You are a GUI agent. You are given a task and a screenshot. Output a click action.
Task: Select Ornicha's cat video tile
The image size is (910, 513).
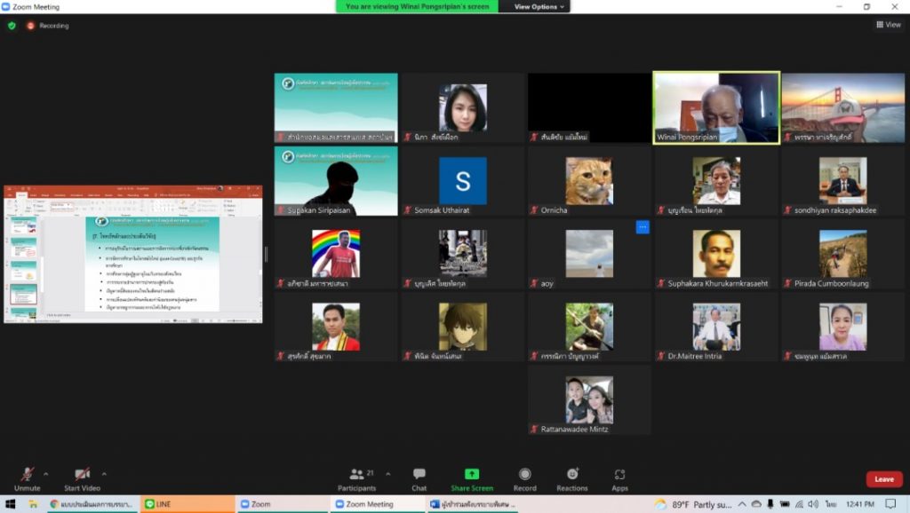point(589,181)
